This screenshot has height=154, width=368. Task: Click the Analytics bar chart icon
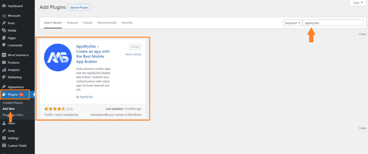[x=4, y=70]
